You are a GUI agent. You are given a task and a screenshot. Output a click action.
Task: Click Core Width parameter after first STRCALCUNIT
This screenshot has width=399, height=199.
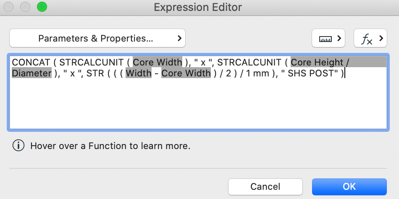(157, 63)
